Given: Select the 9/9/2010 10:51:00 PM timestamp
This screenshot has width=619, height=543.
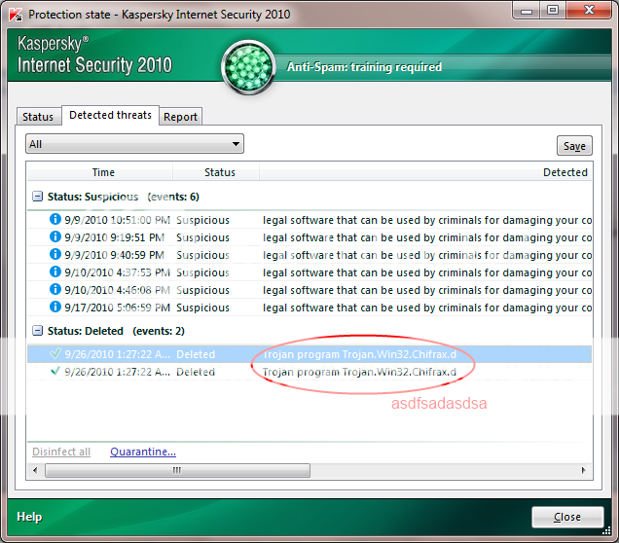Looking at the screenshot, I should tap(117, 220).
